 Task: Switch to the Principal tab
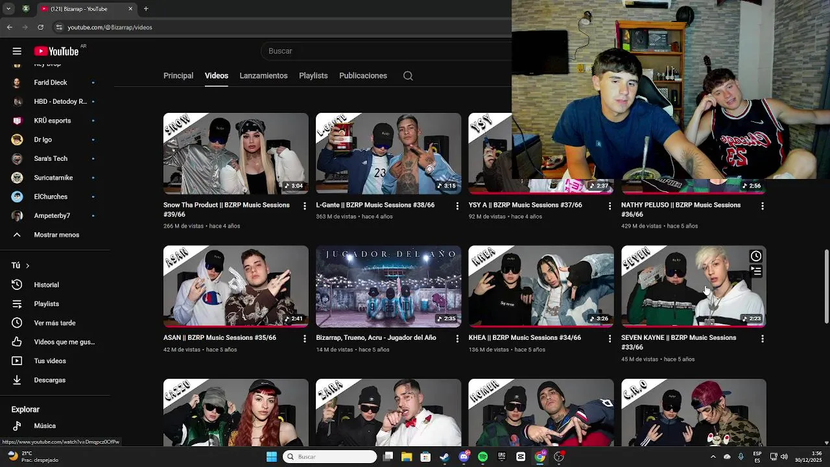click(x=178, y=76)
